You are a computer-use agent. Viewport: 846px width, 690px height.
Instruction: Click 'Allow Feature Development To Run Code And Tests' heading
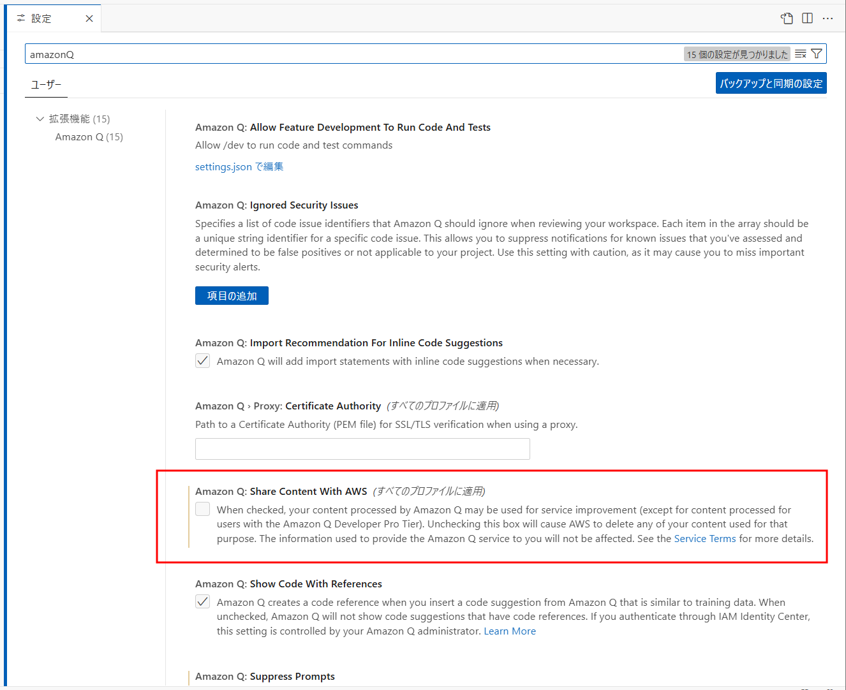pyautogui.click(x=370, y=128)
